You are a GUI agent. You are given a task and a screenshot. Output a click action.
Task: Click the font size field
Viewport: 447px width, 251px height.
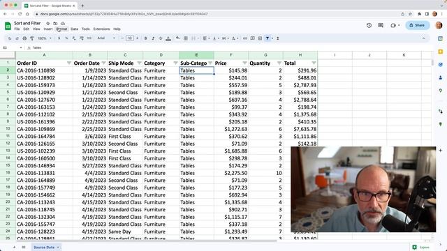pyautogui.click(x=130, y=38)
